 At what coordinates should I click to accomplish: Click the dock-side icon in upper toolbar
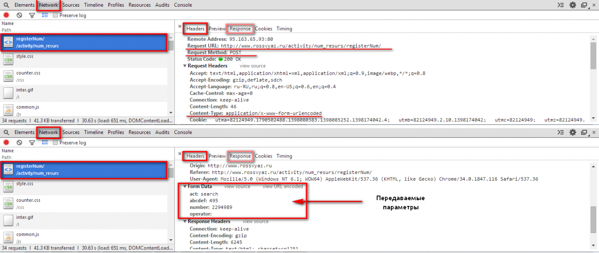click(584, 5)
